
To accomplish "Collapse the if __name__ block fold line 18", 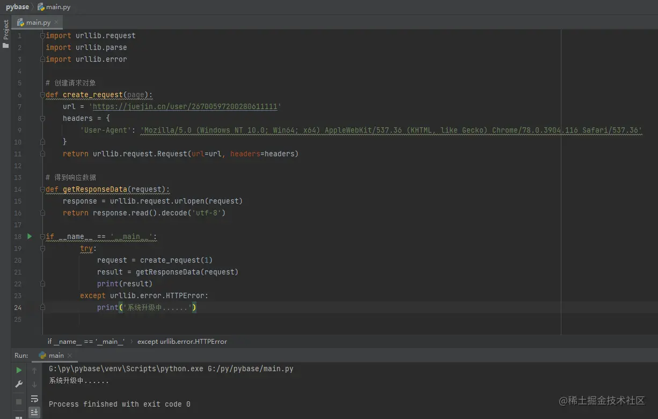I will coord(42,236).
